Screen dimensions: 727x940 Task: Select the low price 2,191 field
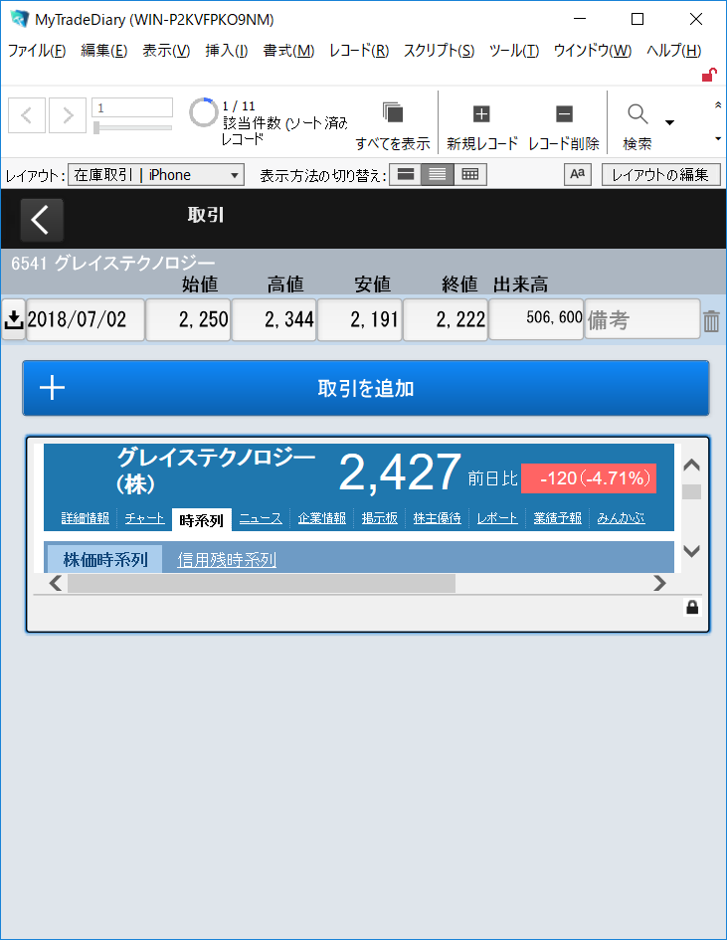pos(360,319)
